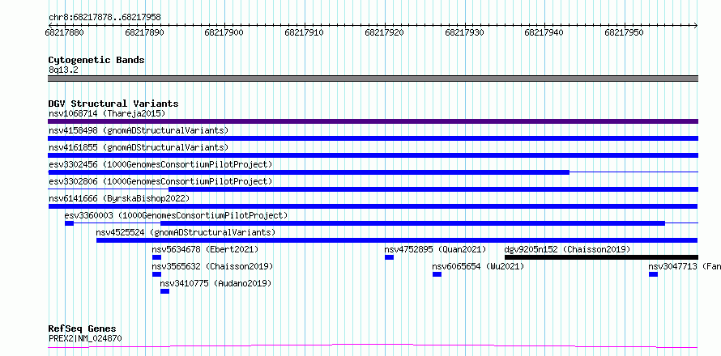This screenshot has height=356, width=721.
Task: Click the chr8:68217878..68217958 position label
Action: [x=105, y=18]
